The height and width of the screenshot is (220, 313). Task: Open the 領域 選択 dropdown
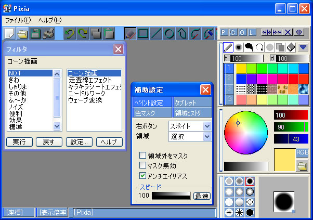click(x=207, y=137)
